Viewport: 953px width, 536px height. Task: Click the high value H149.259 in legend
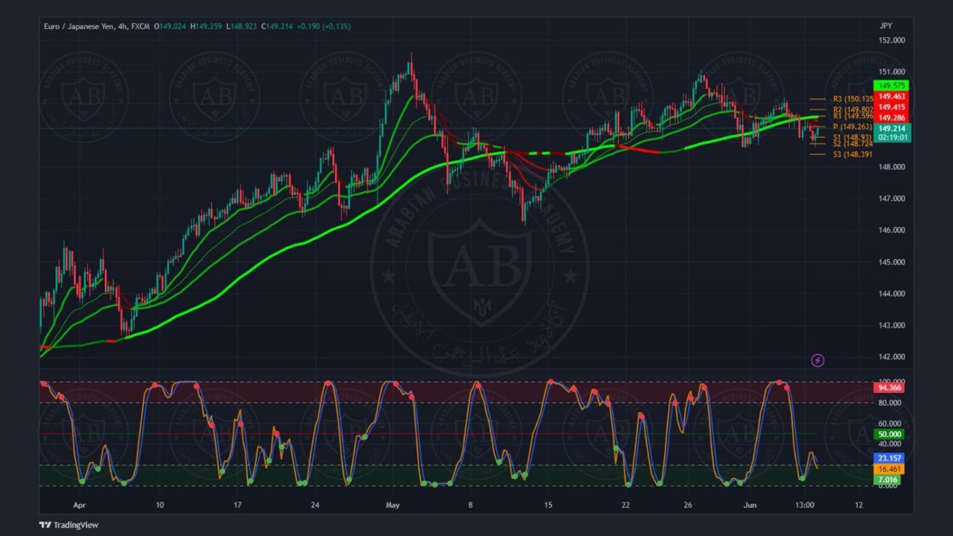point(206,26)
